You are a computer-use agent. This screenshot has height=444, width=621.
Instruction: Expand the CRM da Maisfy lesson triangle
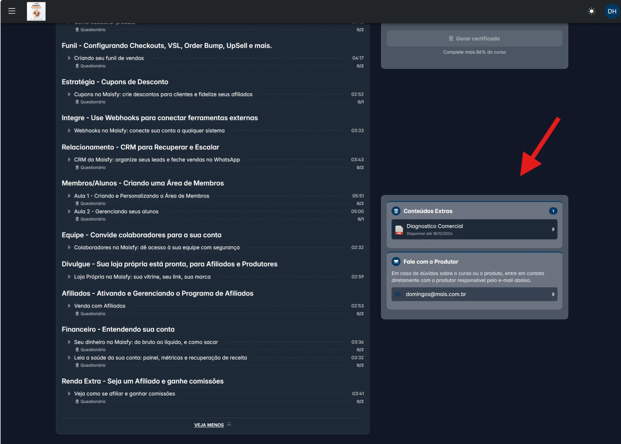pyautogui.click(x=69, y=160)
